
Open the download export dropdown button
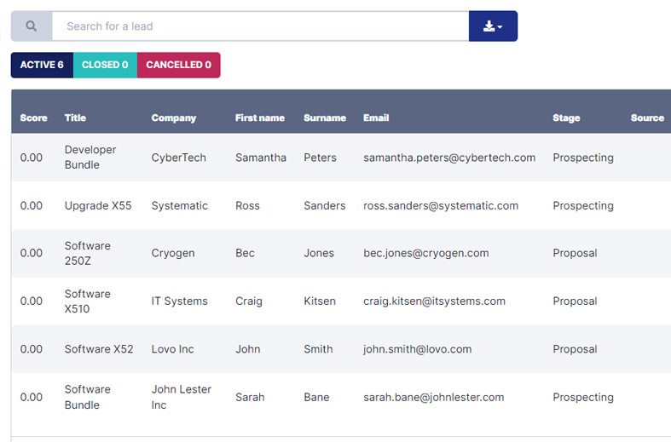pyautogui.click(x=493, y=26)
